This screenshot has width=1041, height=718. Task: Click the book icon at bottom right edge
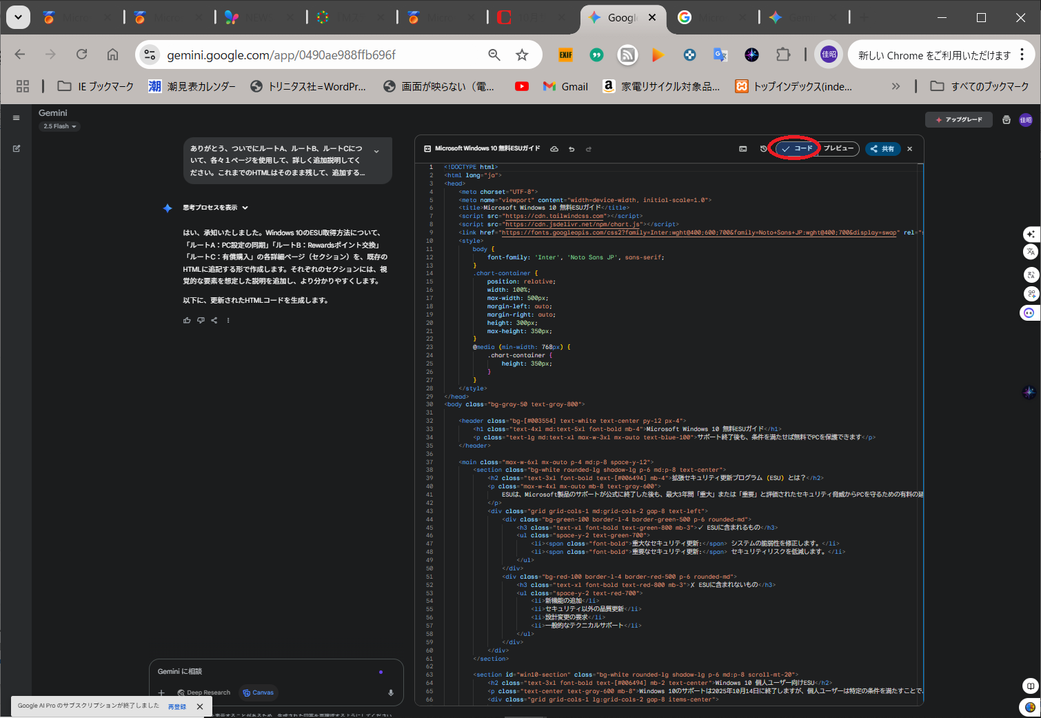click(1030, 686)
